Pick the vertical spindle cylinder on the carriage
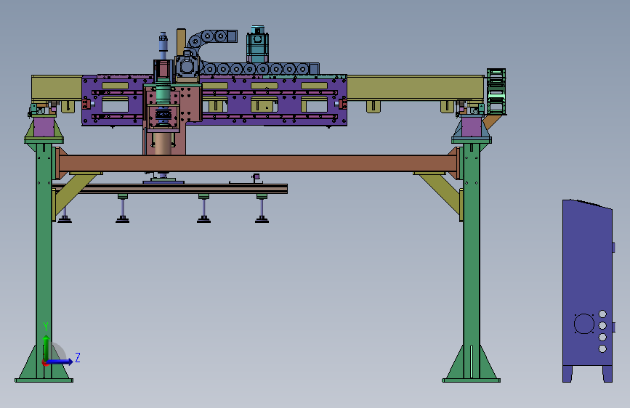This screenshot has height=408, width=630. 162,144
